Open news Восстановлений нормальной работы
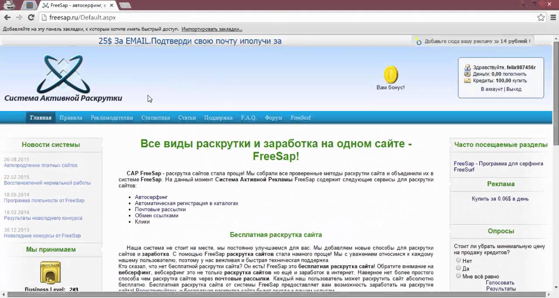Image resolution: width=559 pixels, height=298 pixels. pyautogui.click(x=47, y=183)
